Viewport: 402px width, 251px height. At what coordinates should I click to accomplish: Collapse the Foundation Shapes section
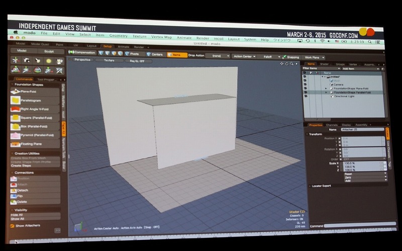pos(12,84)
